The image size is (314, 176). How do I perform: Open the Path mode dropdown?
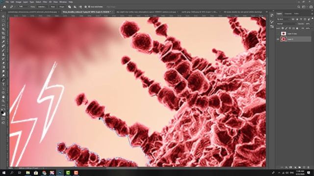pos(24,7)
